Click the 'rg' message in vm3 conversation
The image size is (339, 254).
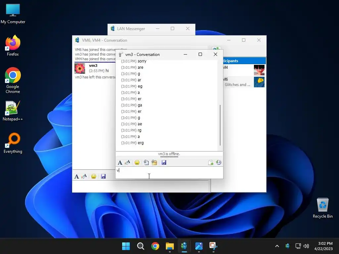(x=131, y=130)
